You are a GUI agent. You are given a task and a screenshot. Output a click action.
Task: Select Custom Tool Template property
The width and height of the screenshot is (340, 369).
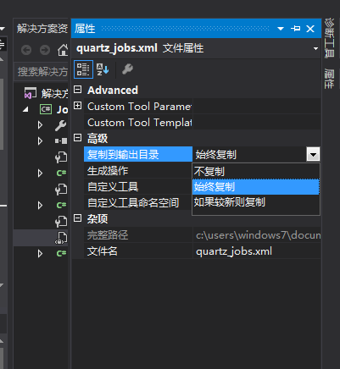[138, 123]
